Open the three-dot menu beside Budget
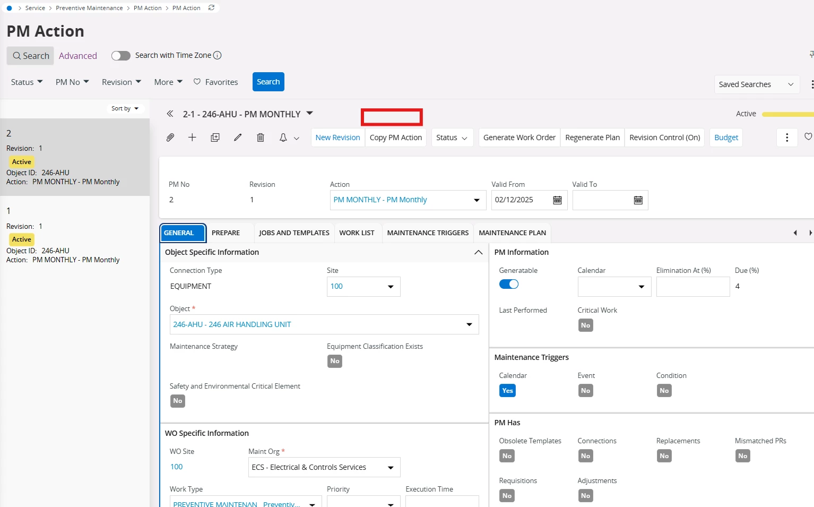 point(787,138)
